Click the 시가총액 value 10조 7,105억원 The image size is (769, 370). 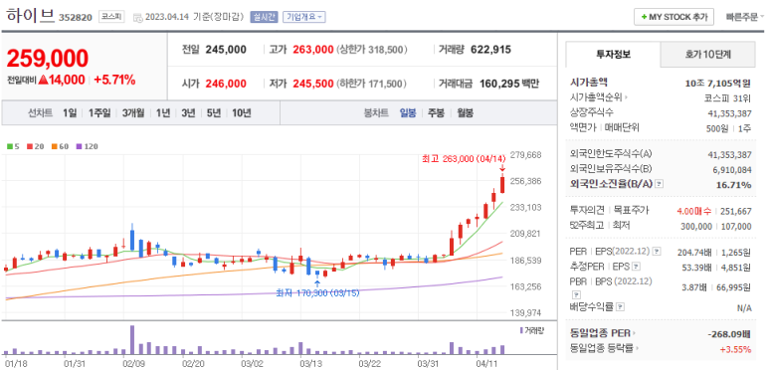(x=718, y=83)
